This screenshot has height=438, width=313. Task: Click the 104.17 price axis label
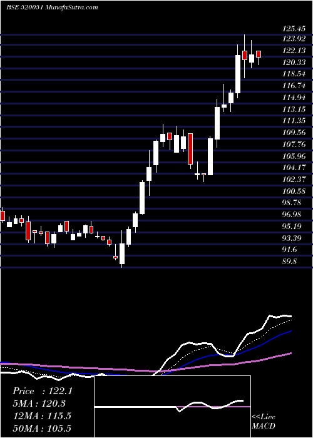coord(294,168)
